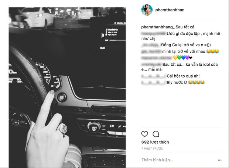View the '692 lượt thích' likes list
The width and height of the screenshot is (229, 168).
click(155, 142)
